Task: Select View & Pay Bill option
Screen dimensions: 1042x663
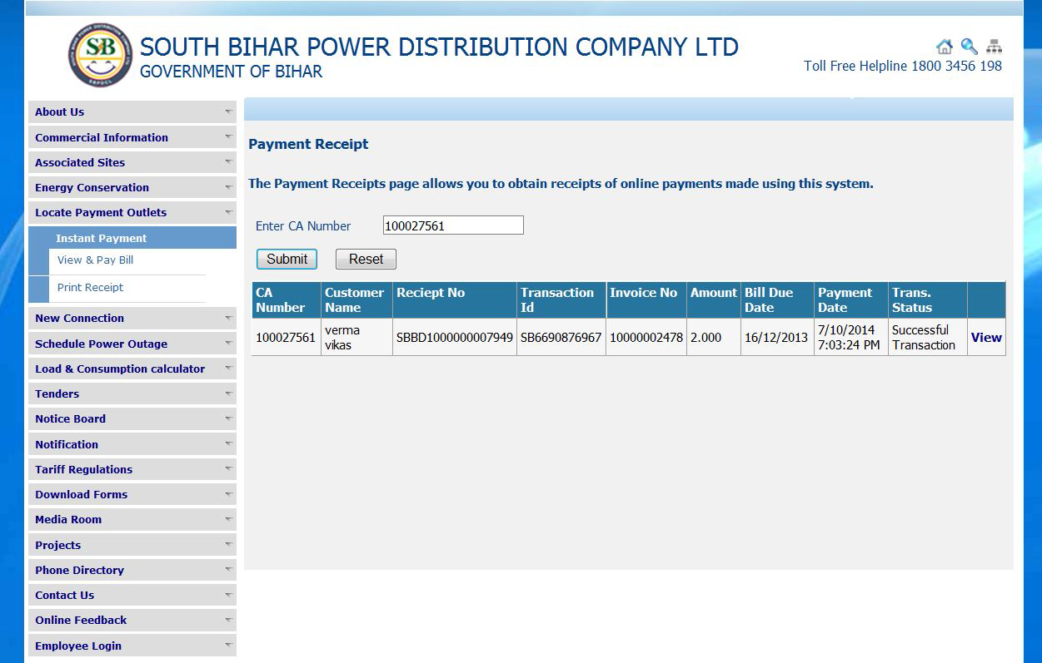Action: pyautogui.click(x=95, y=260)
